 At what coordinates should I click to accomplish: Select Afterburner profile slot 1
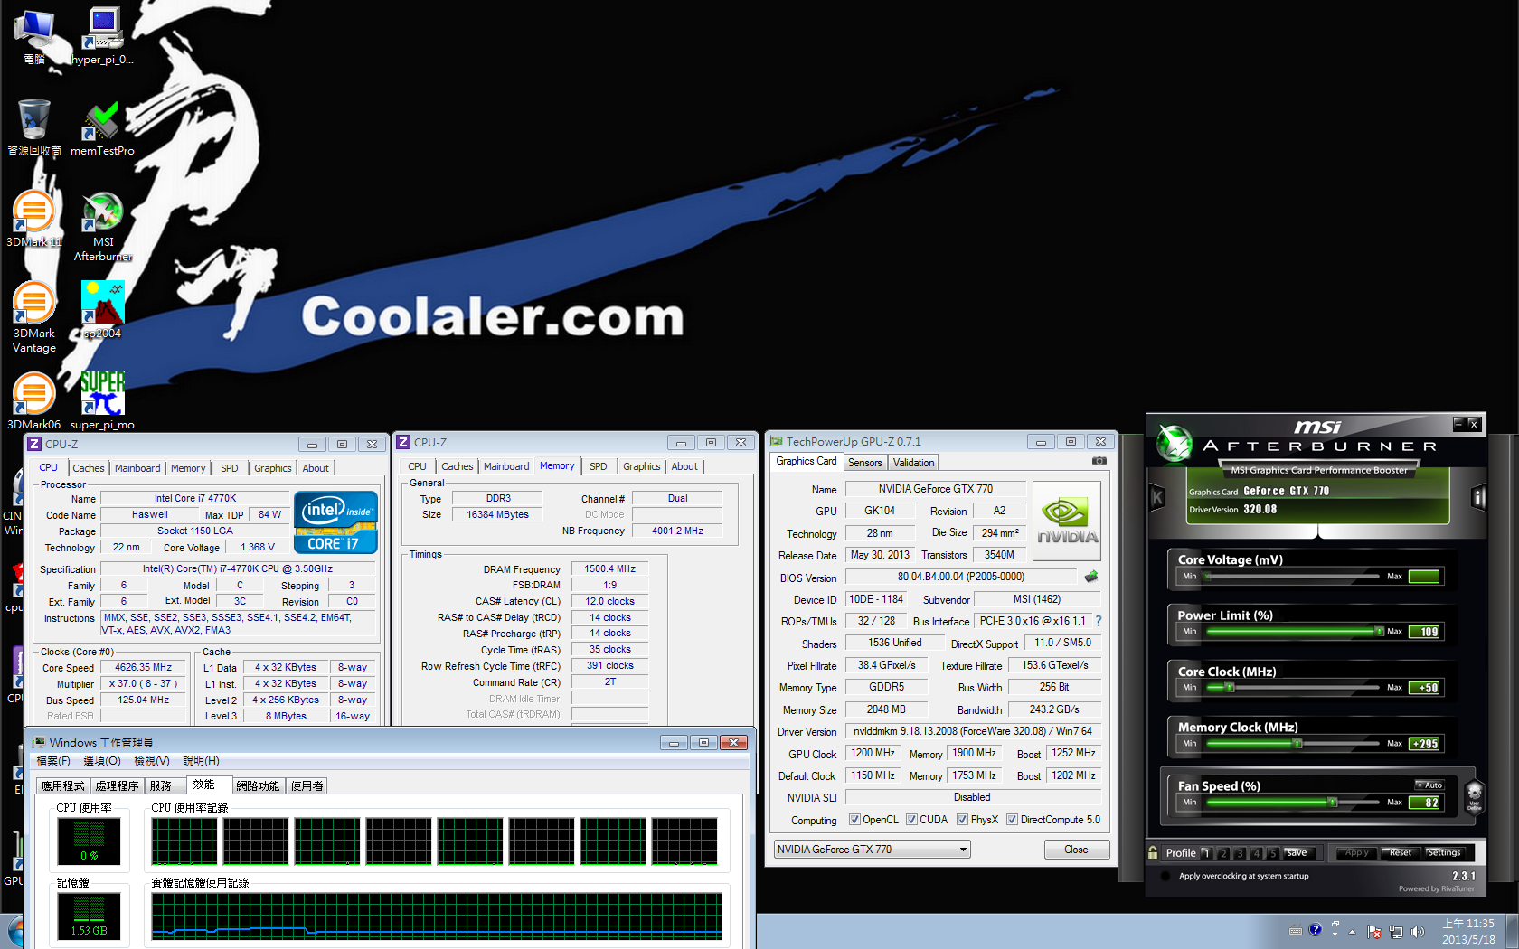[x=1206, y=852]
